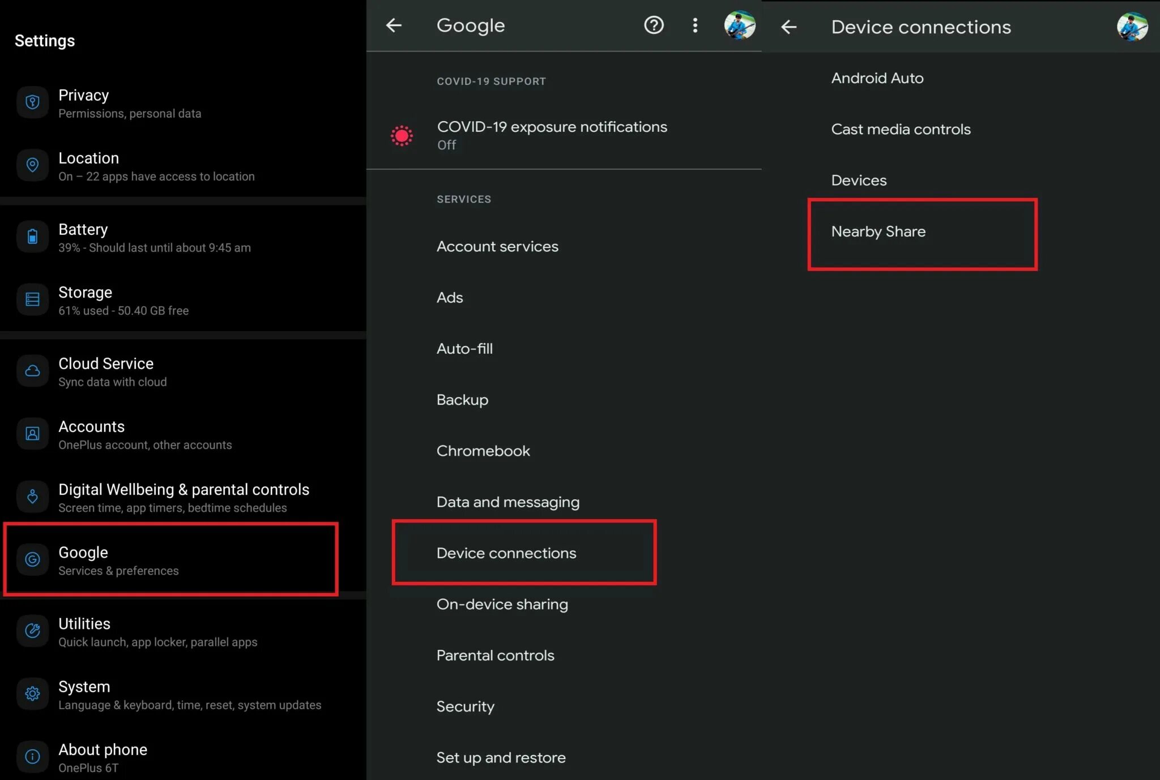Tap Cast media controls entry
1160x780 pixels.
pyautogui.click(x=901, y=129)
